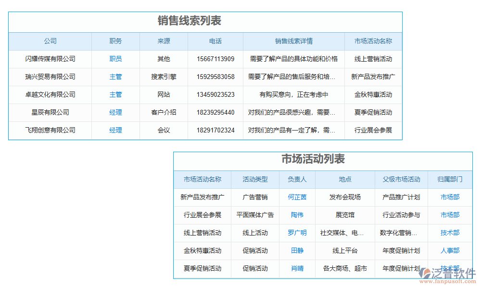Select responsible person 何正茜
481x289 pixels.
click(x=297, y=197)
